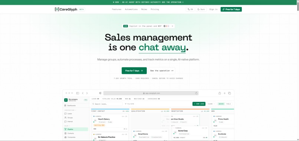Switch to Table view
This screenshot has width=299, height=141.
click(229, 104)
